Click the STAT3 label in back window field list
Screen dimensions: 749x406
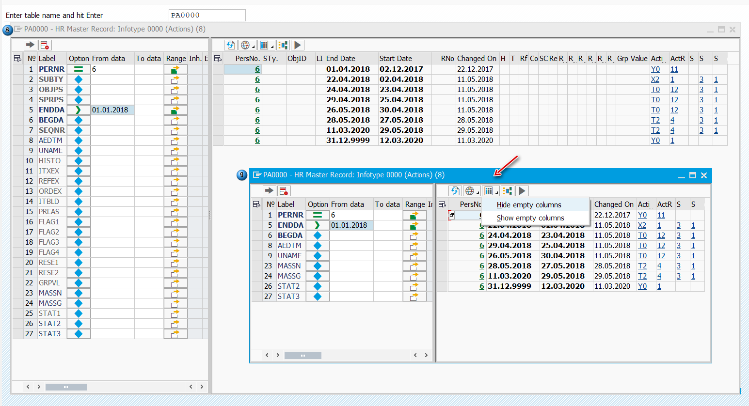click(x=50, y=334)
